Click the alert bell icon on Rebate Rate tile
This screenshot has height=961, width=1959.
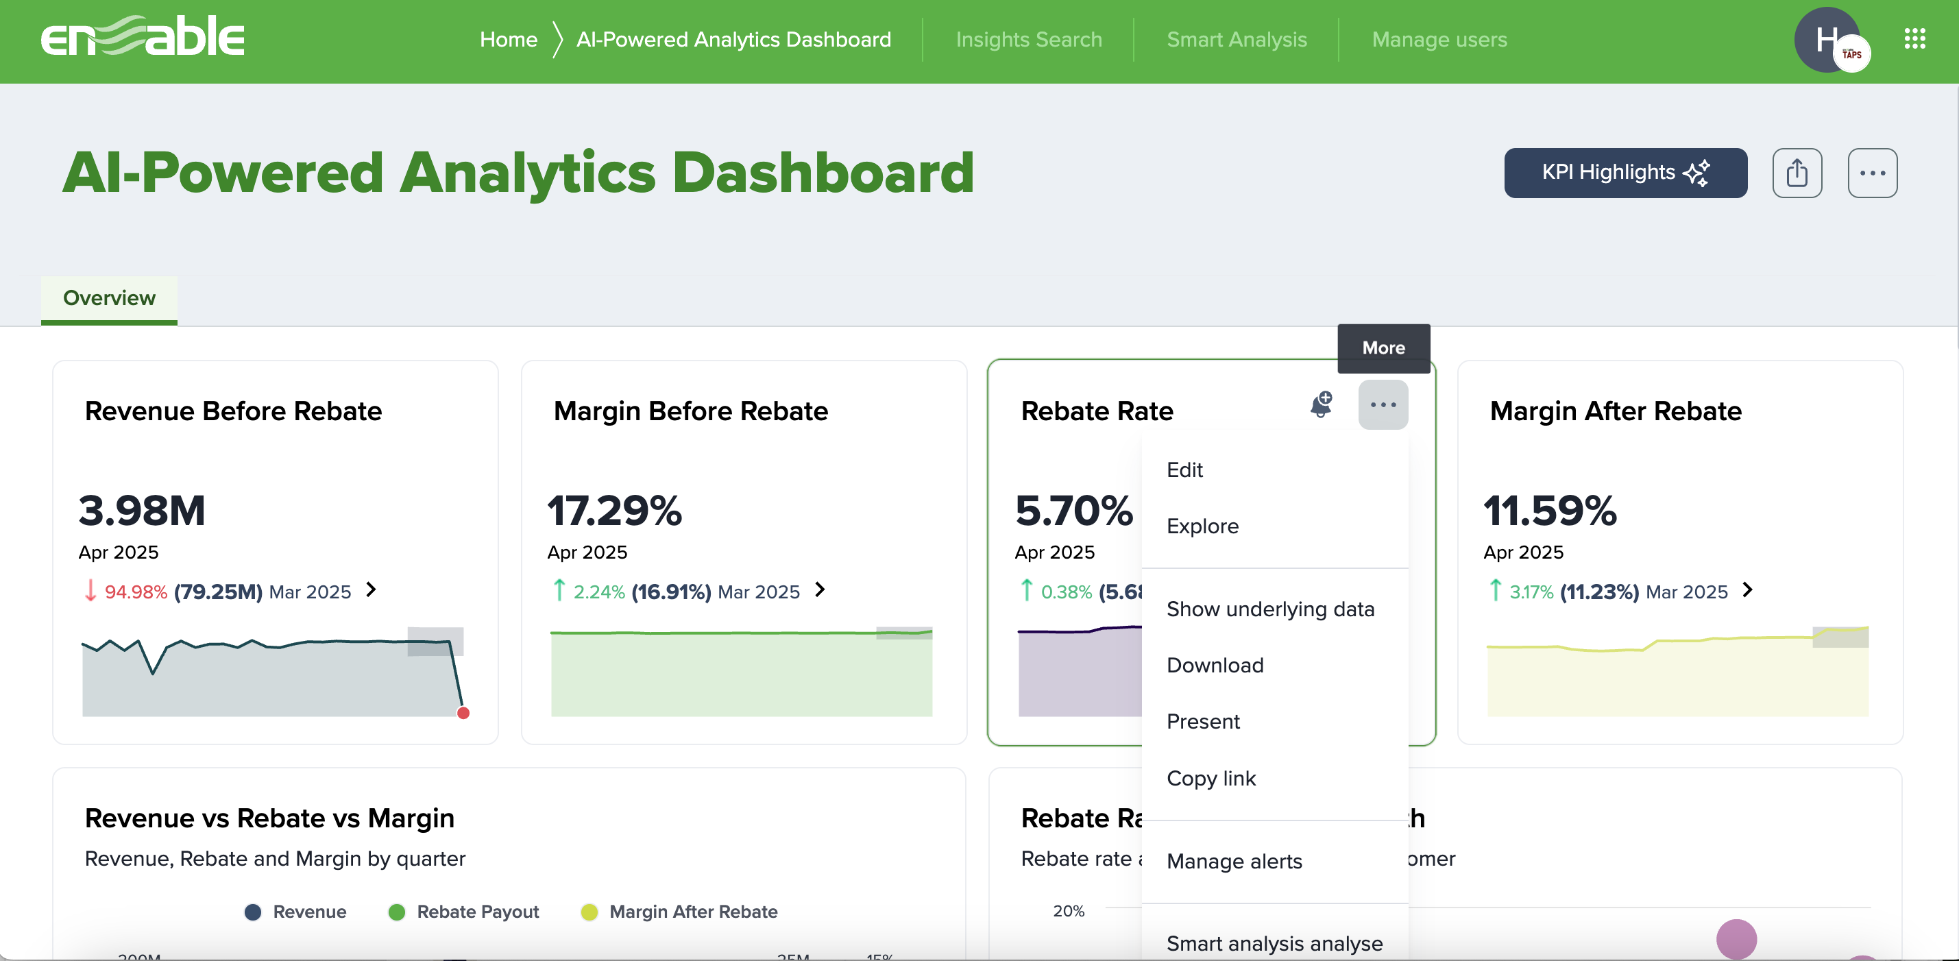click(x=1322, y=405)
